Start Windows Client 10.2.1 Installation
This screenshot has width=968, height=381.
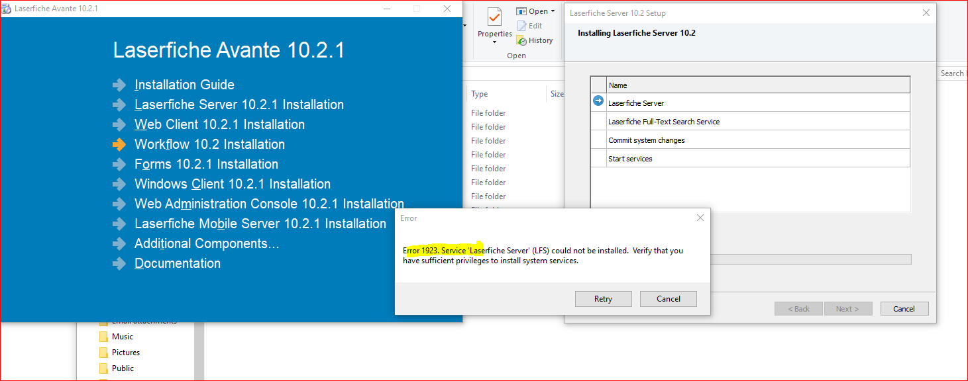coord(233,184)
